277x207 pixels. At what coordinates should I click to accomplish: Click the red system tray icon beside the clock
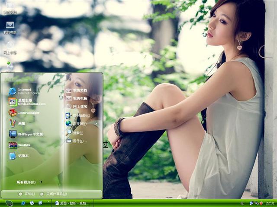point(261,203)
